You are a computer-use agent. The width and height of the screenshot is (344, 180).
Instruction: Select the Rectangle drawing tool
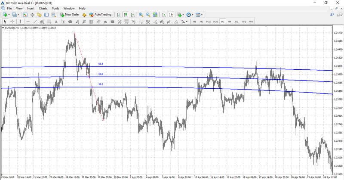click(113, 22)
